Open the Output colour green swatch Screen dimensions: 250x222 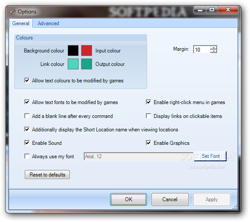[86, 64]
